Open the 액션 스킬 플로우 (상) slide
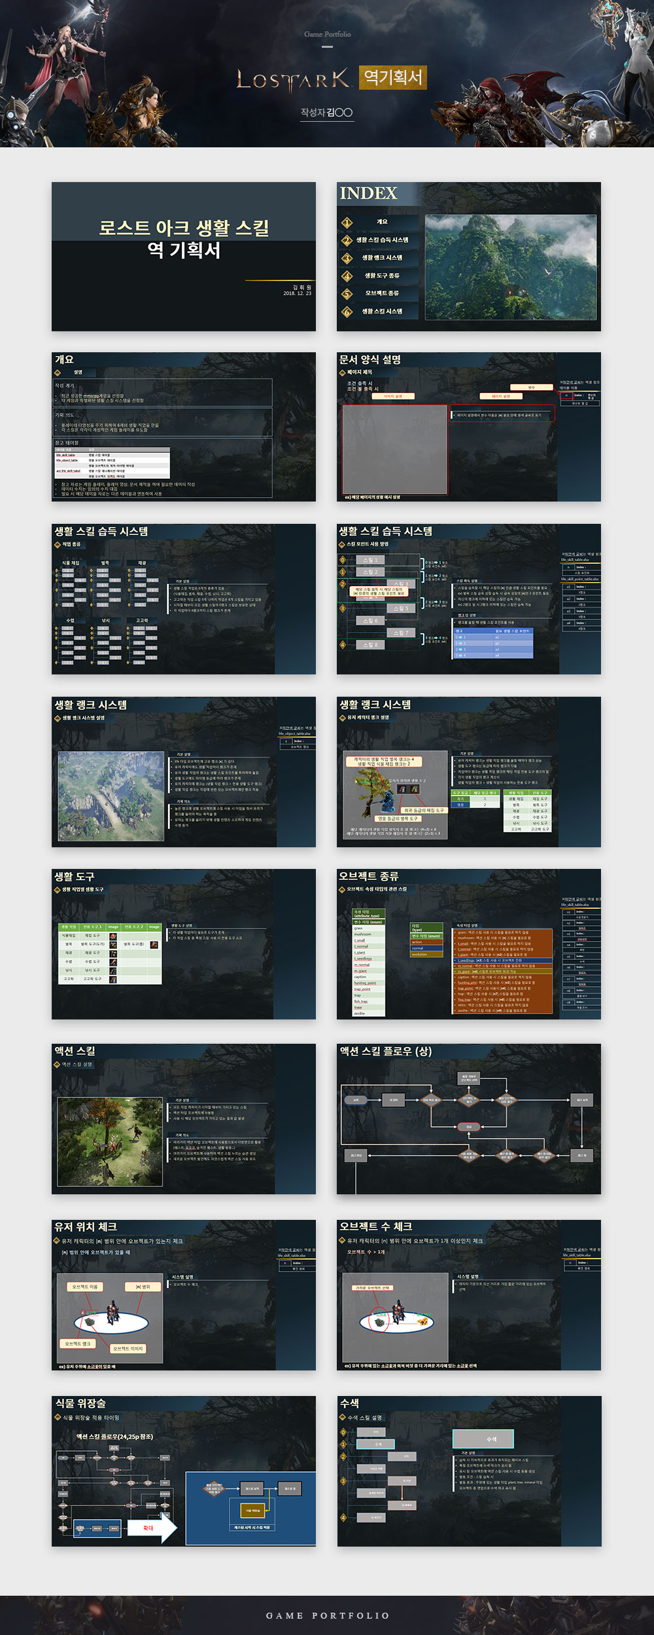Image resolution: width=654 pixels, height=1635 pixels. 469,1119
